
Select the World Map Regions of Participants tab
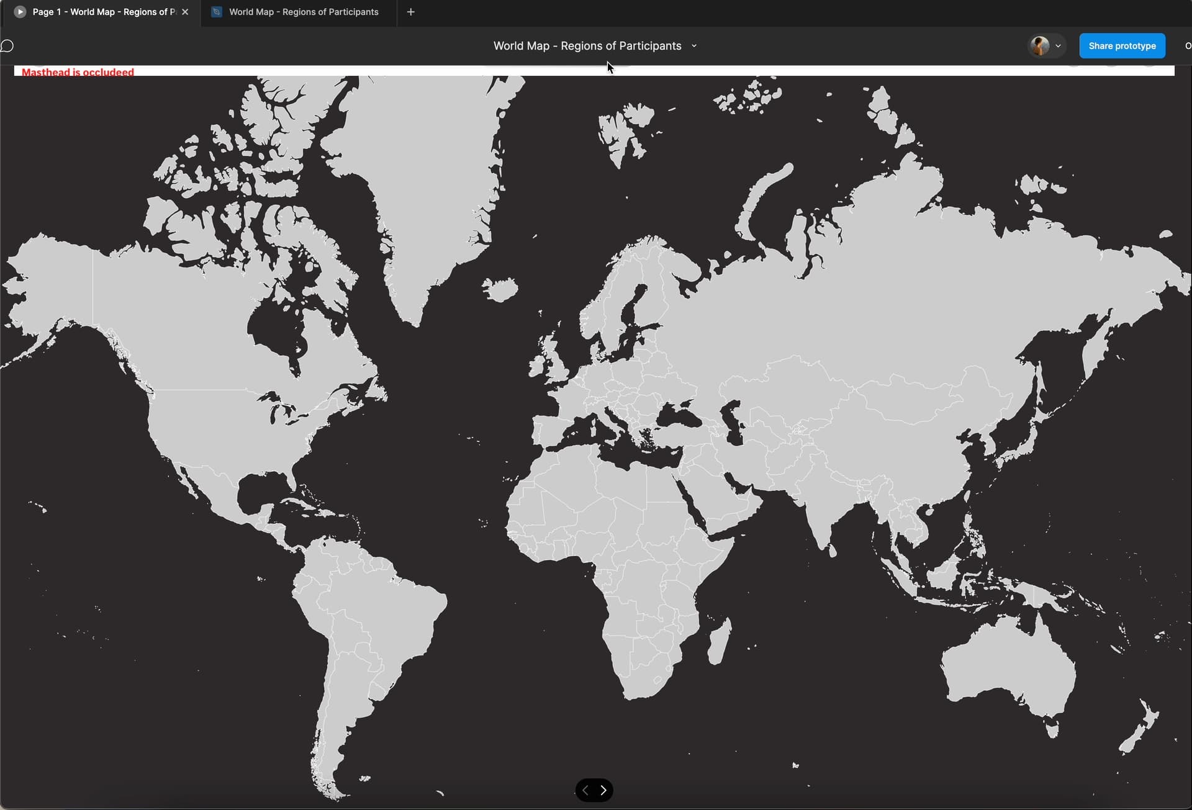click(303, 12)
